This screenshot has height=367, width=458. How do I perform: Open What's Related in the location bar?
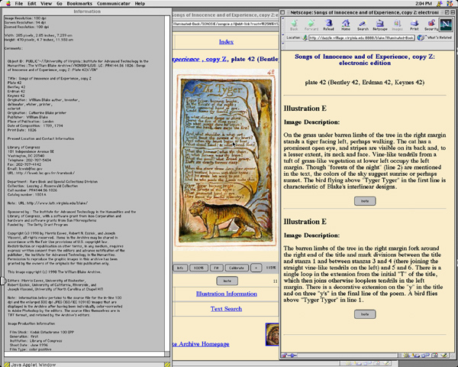(x=434, y=37)
